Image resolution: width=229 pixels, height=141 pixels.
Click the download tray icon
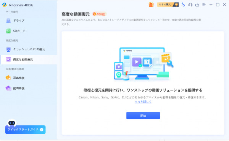coord(197,5)
